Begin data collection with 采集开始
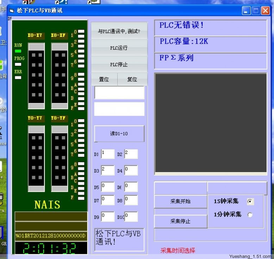Viewport: 274px width, 259px height. (180, 202)
